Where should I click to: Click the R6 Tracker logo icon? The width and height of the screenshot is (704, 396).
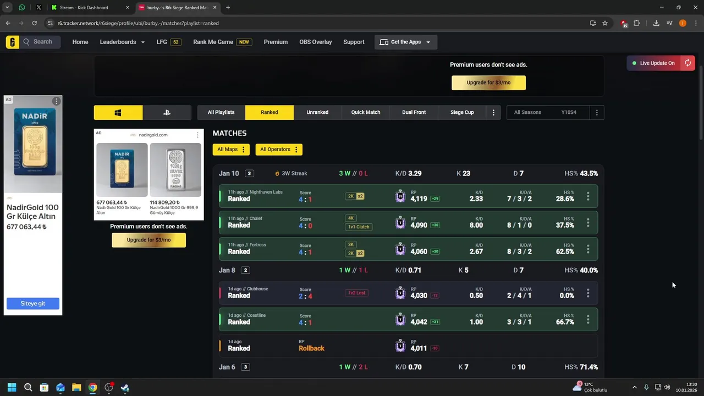point(13,42)
